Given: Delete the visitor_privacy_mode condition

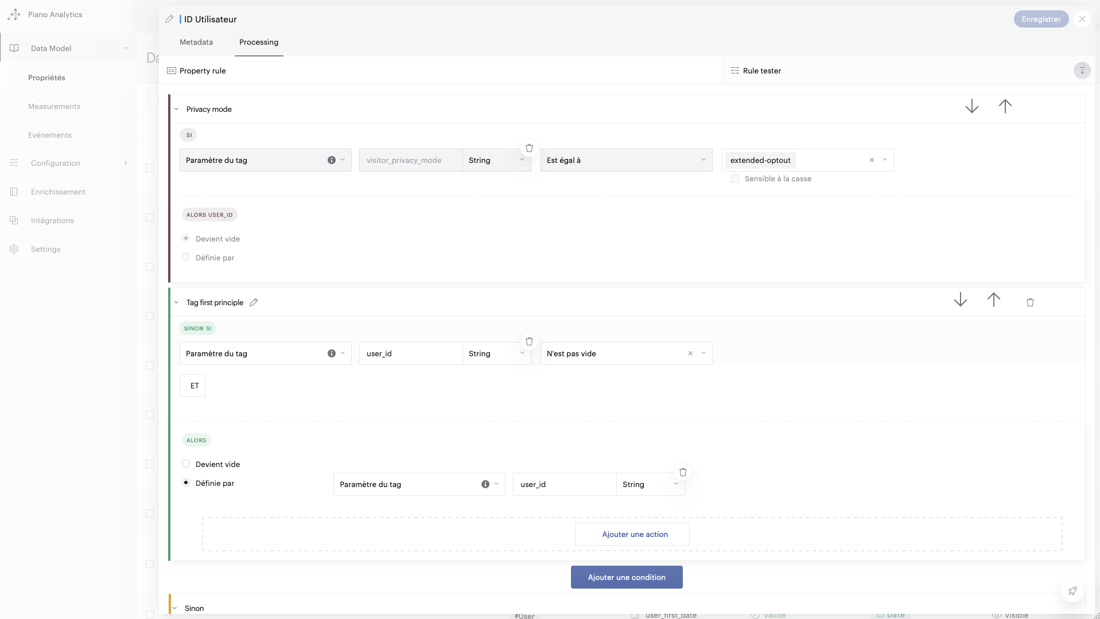Looking at the screenshot, I should point(529,148).
